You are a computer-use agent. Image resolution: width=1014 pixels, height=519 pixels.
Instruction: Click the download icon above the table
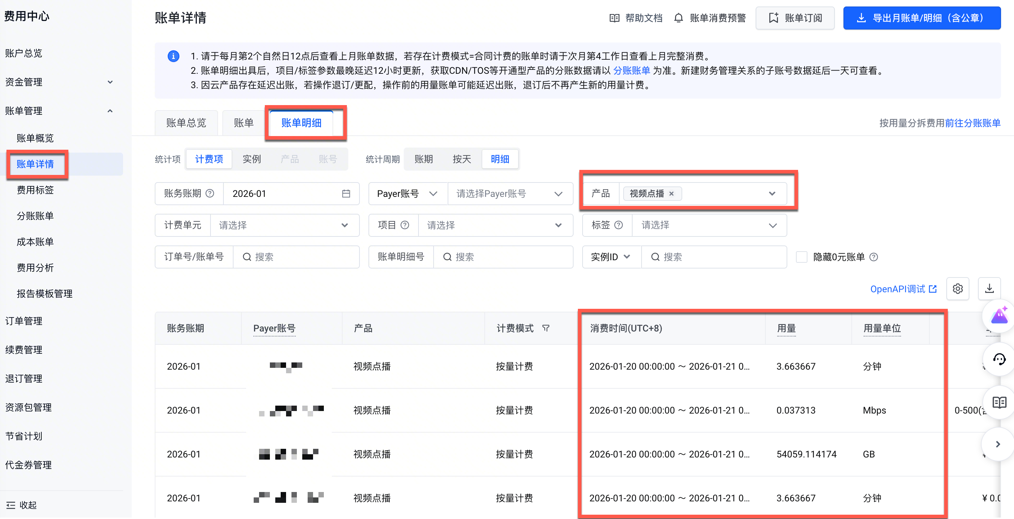pyautogui.click(x=989, y=289)
